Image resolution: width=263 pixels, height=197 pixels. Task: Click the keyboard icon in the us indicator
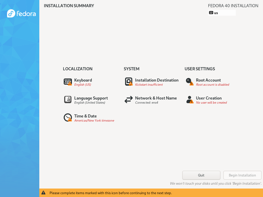point(211,13)
